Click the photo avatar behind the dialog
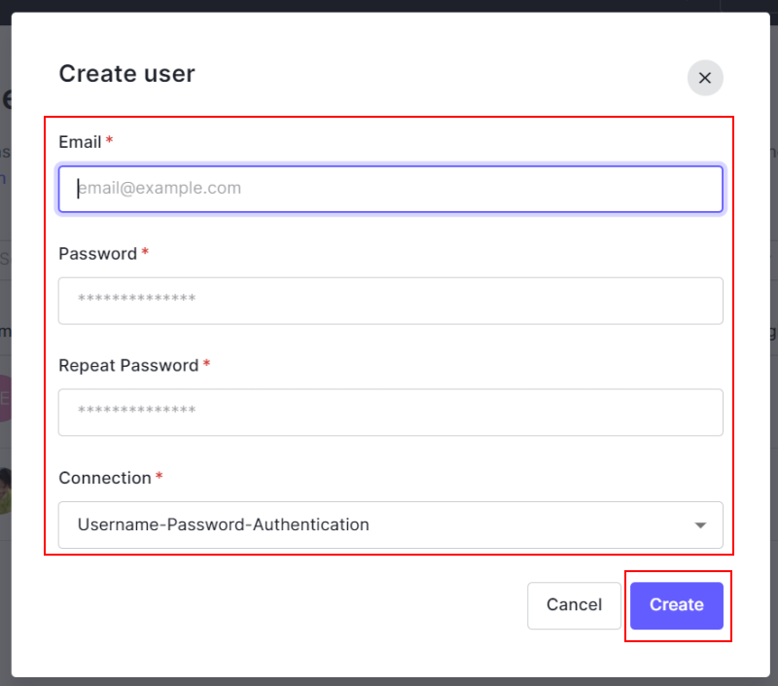 click(x=5, y=489)
